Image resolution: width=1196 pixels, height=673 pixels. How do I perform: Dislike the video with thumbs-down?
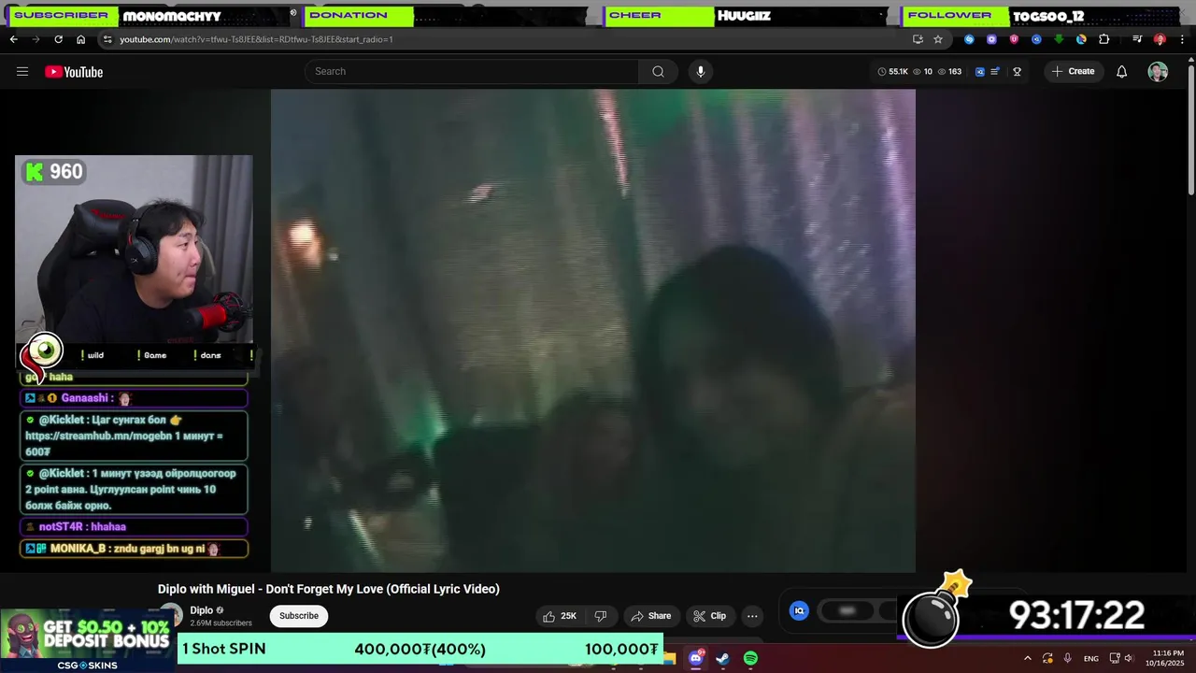[601, 616]
